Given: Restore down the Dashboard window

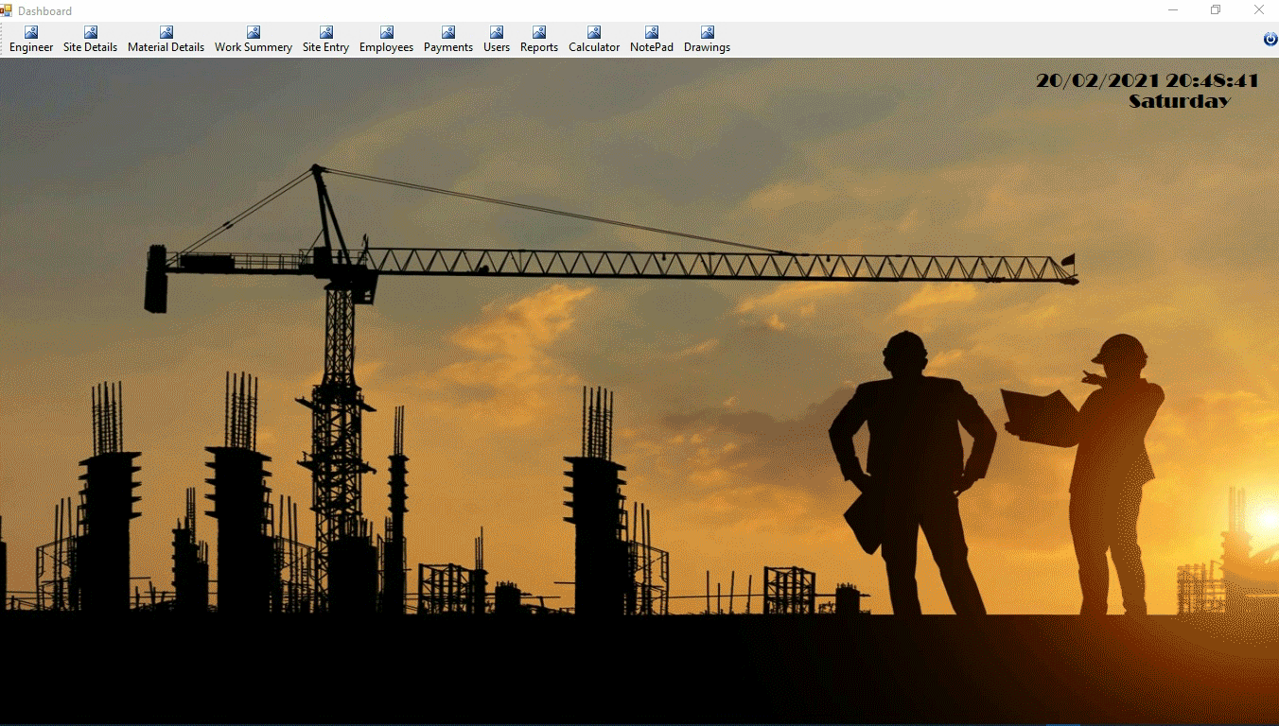Looking at the screenshot, I should [x=1216, y=10].
